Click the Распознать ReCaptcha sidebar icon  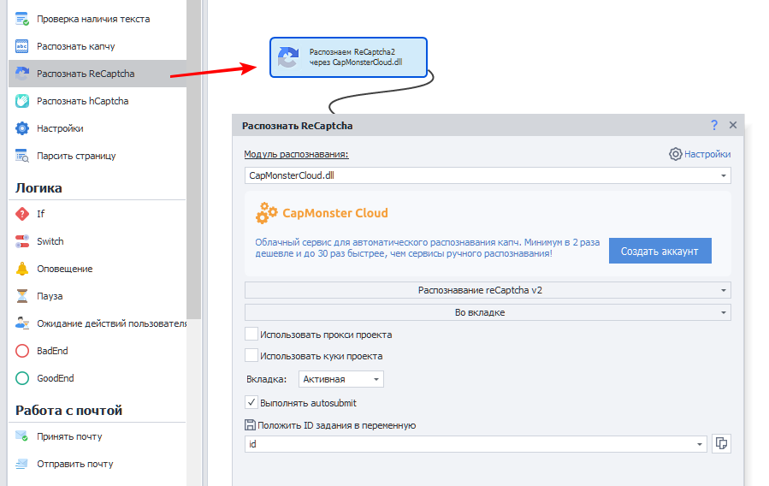pyautogui.click(x=22, y=74)
